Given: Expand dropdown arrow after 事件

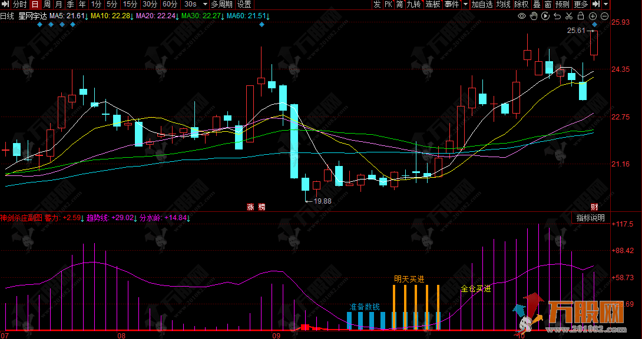Looking at the screenshot, I should (x=465, y=4).
